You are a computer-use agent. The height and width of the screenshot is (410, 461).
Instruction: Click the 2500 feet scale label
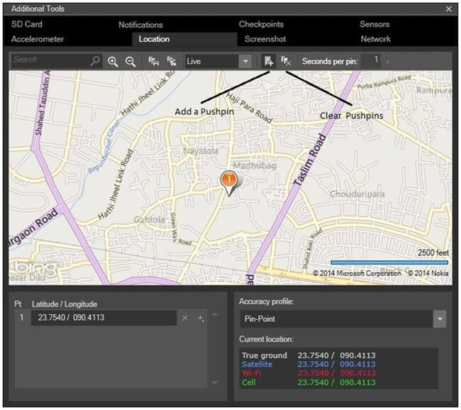[x=433, y=253]
